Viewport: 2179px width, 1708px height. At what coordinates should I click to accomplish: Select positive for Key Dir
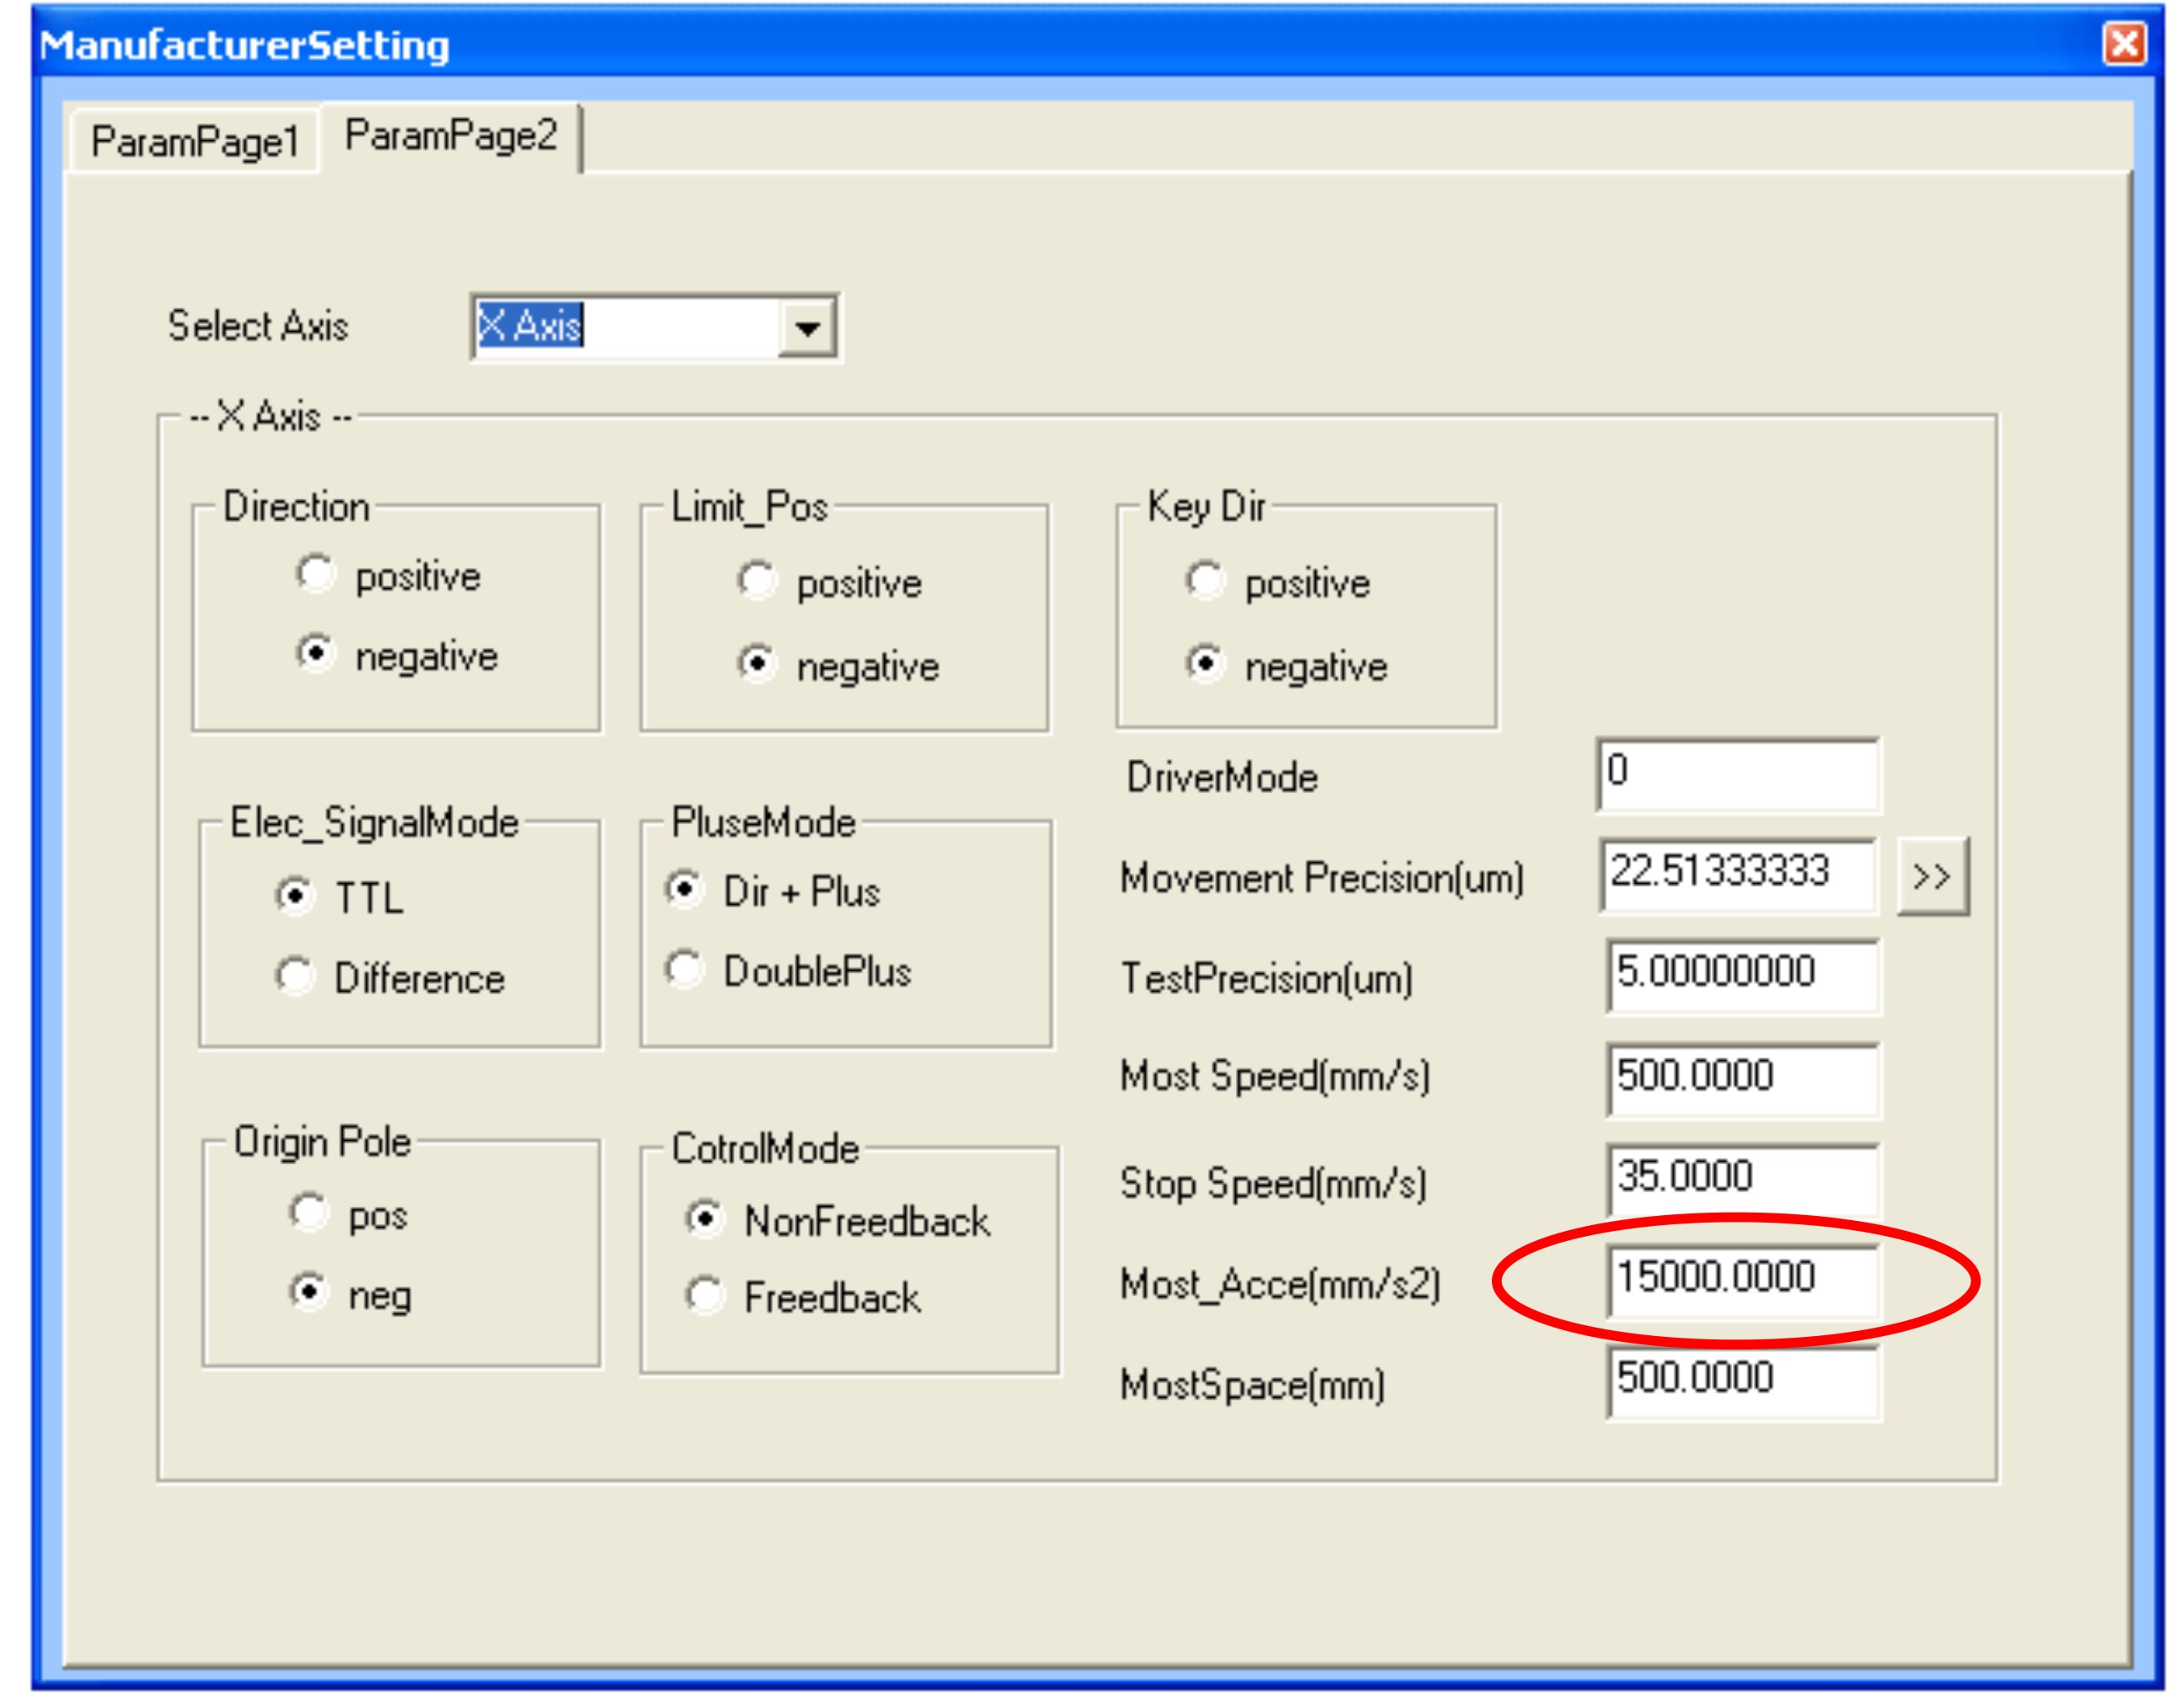coord(1204,581)
